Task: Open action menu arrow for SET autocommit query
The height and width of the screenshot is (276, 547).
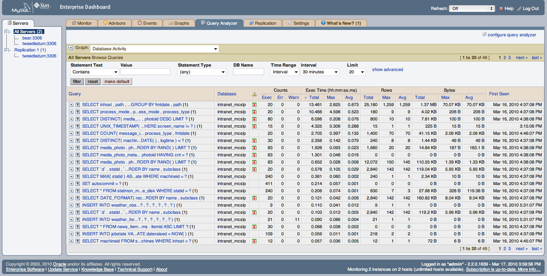Action: [77, 184]
